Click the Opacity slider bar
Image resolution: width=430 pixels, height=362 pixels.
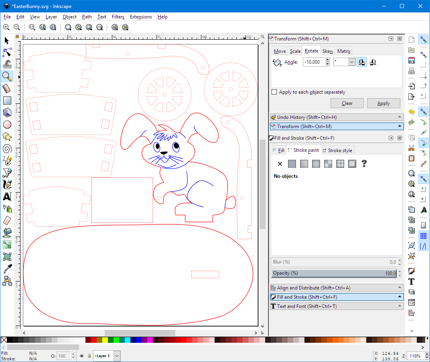pos(334,273)
